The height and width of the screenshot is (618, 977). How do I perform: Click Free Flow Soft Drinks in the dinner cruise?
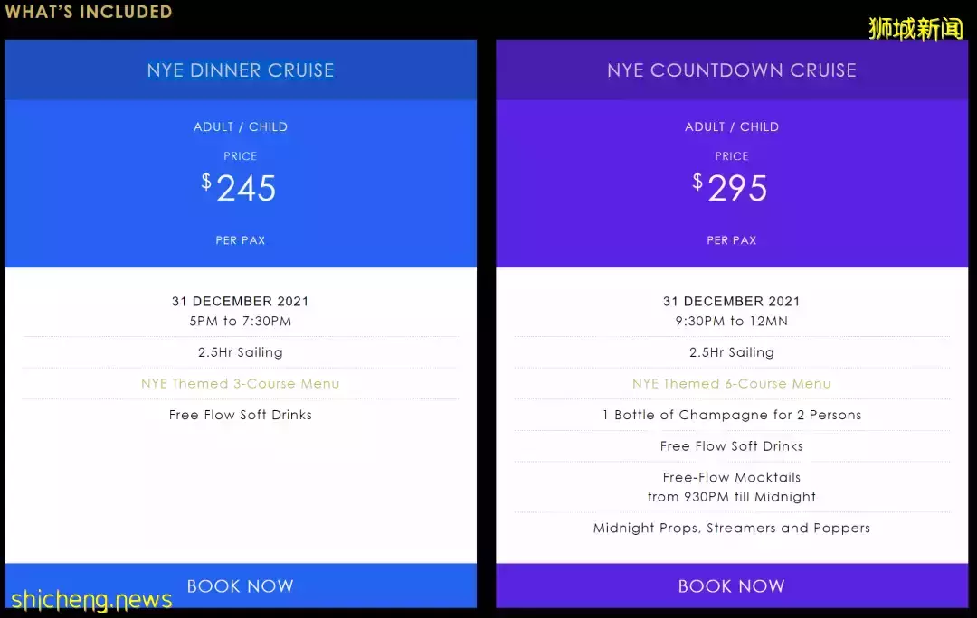(241, 415)
